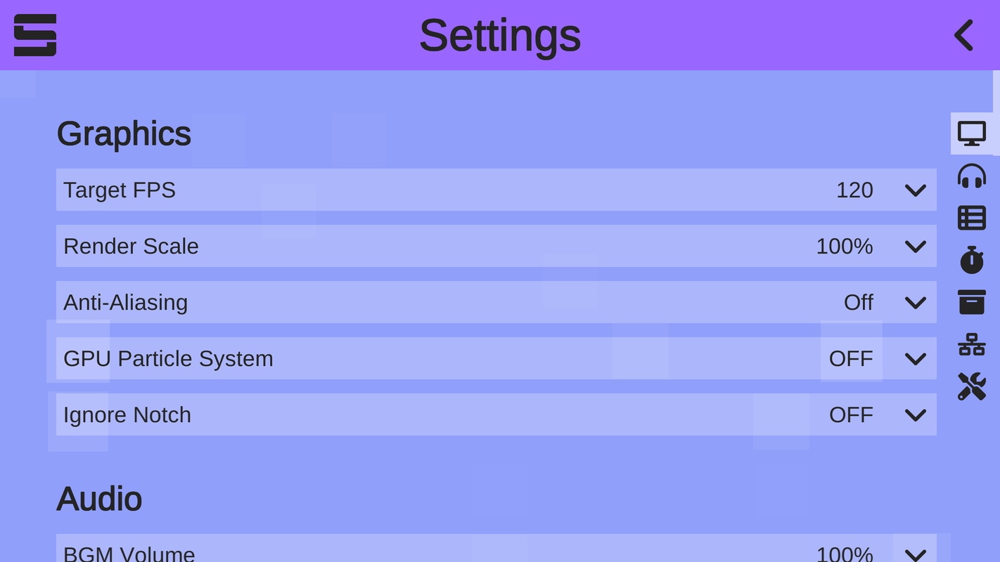Click the Ignore Notch row chevron
1000x562 pixels.
[x=916, y=415]
